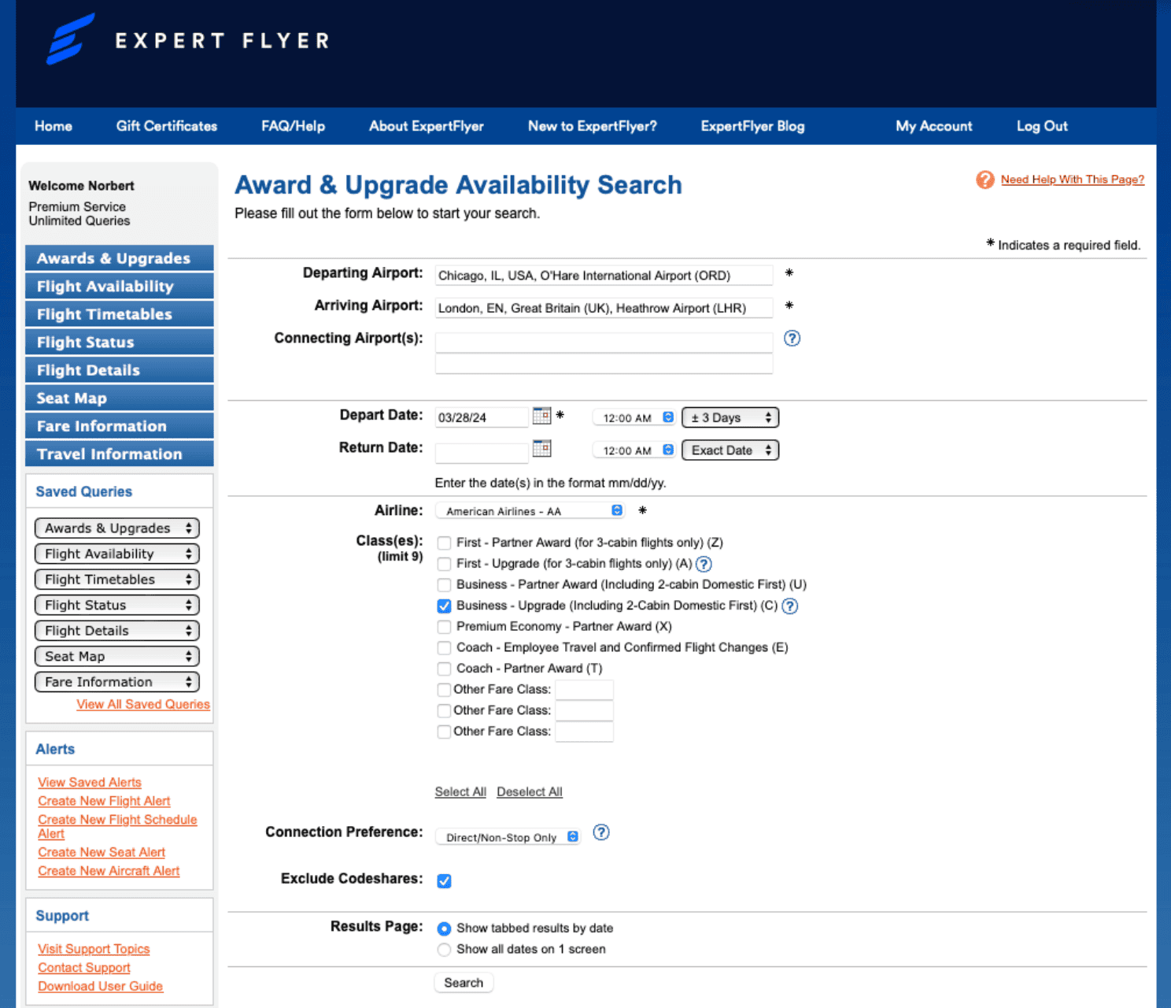Open the Connection Preference dropdown
1171x1008 pixels.
(x=508, y=836)
